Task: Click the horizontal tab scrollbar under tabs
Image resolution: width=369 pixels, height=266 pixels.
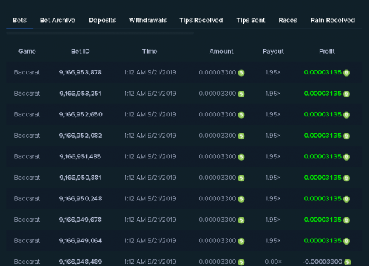Action: click(100, 32)
